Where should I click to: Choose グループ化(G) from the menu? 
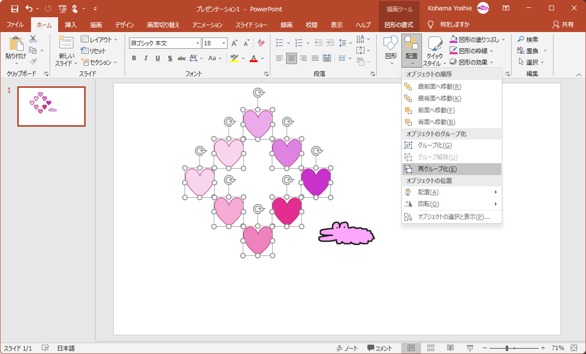452,145
